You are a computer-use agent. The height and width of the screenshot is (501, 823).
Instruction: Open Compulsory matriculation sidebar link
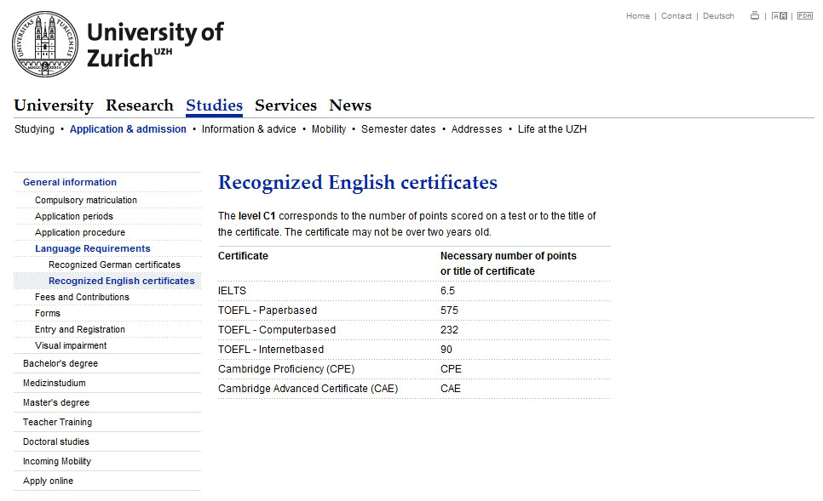[86, 200]
